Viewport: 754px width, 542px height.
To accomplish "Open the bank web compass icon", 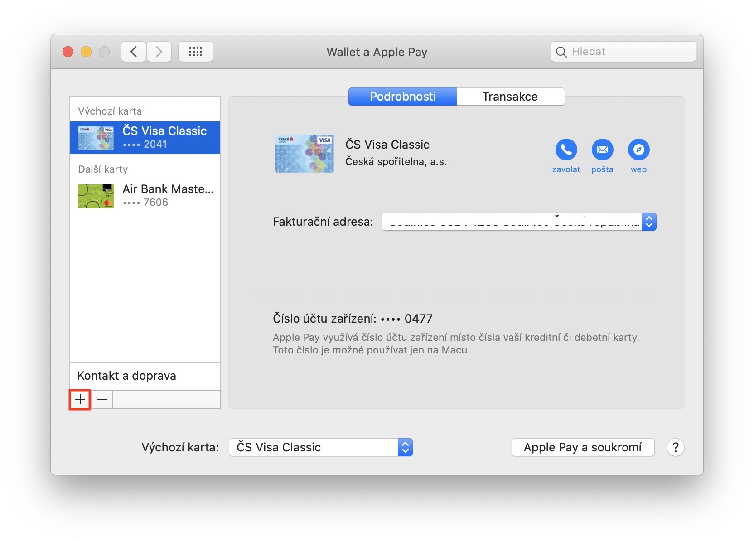I will tap(638, 150).
